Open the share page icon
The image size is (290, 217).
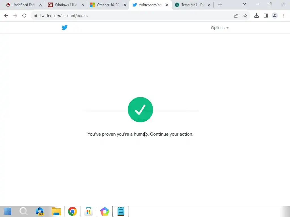click(236, 16)
